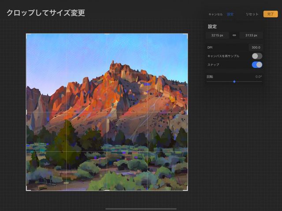Click the top-right crop corner handle
This screenshot has width=282, height=211.
pos(187,34)
